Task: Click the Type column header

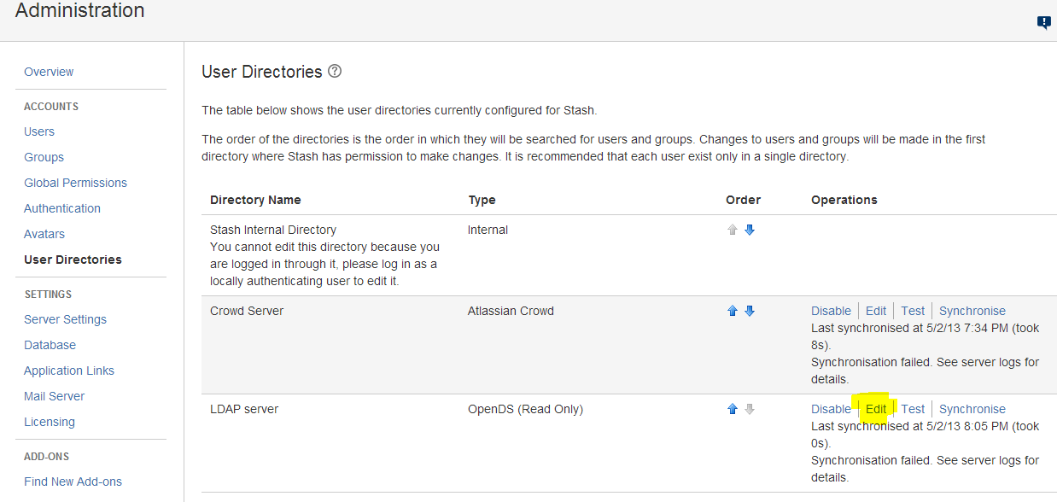Action: (x=482, y=200)
